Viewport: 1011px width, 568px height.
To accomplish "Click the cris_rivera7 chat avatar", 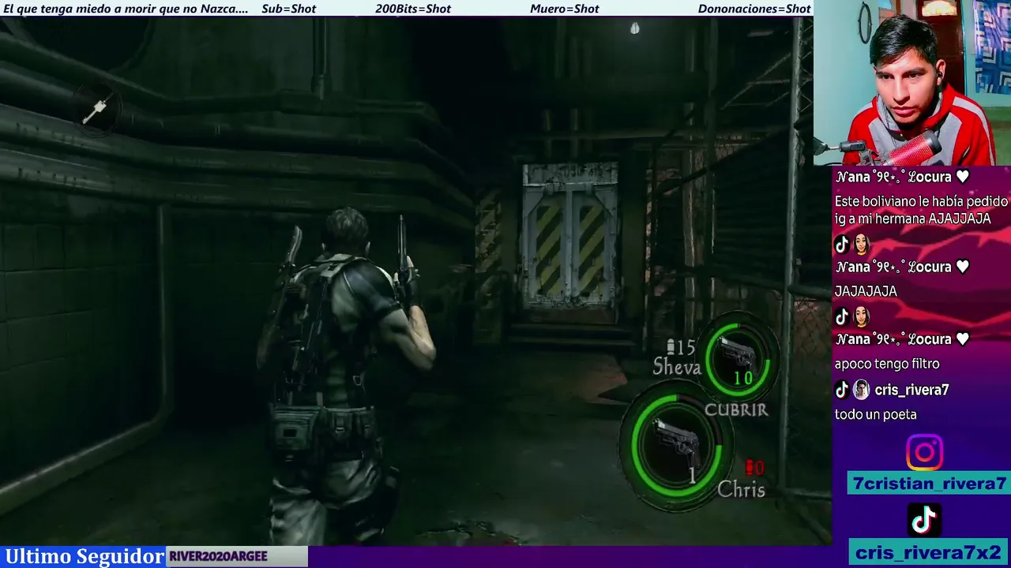I will coord(861,389).
